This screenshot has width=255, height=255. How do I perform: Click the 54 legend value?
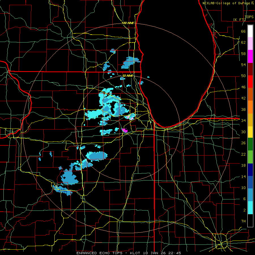243,65
